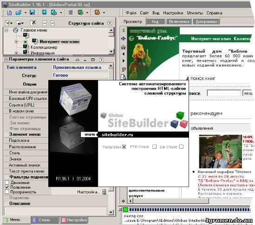Click the single cyan page build icon
The image size is (255, 225).
(x=44, y=12)
